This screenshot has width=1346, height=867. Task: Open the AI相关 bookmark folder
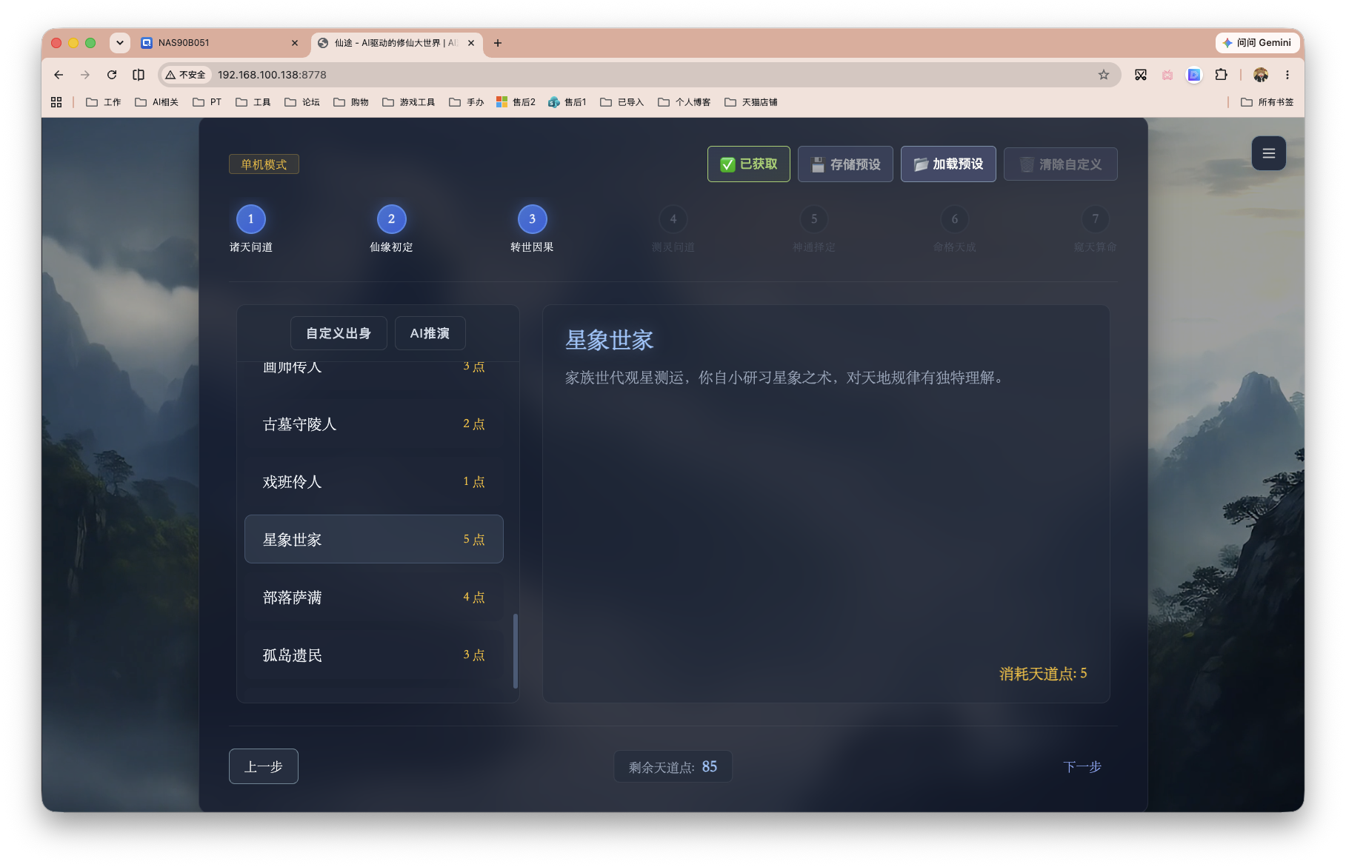[157, 102]
